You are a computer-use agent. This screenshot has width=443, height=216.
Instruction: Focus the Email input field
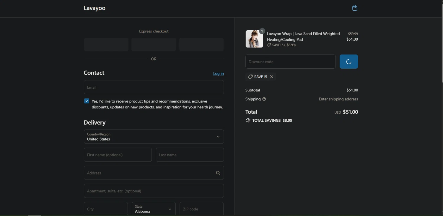pos(154,87)
